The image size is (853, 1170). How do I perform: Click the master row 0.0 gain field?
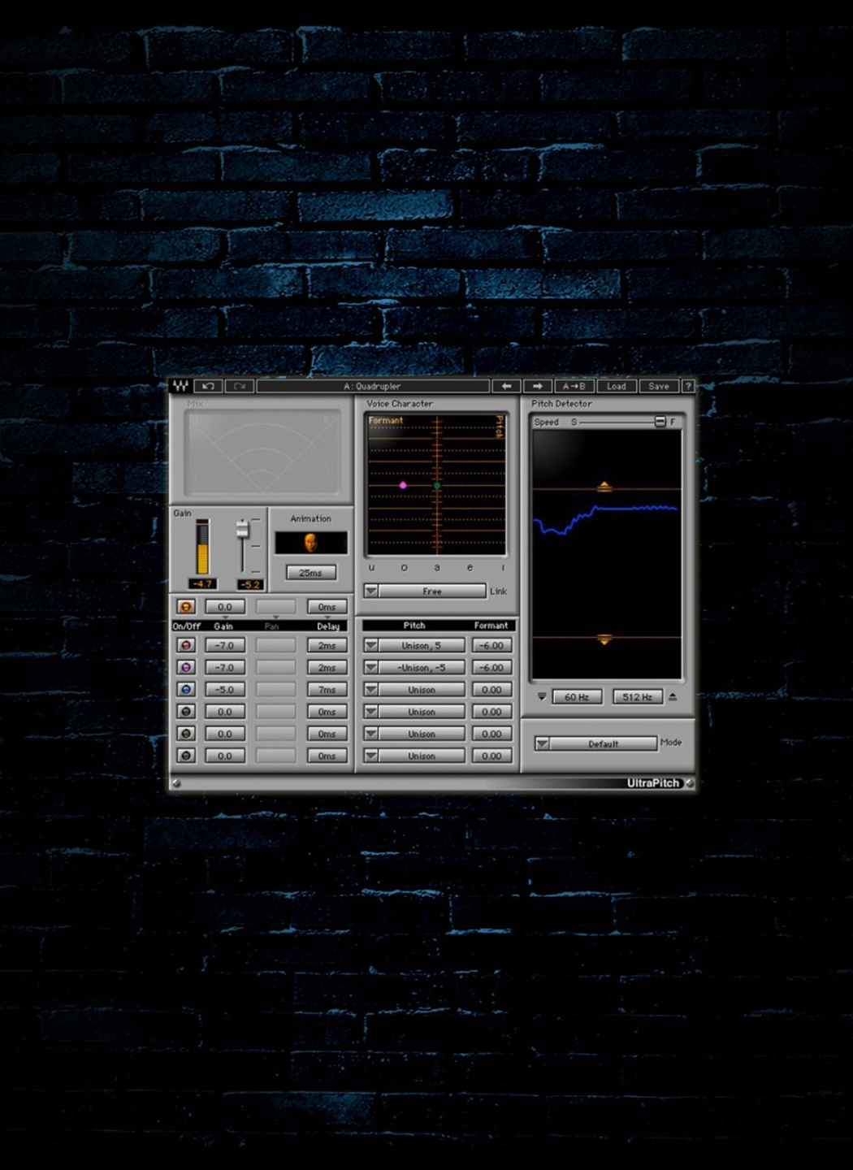225,607
